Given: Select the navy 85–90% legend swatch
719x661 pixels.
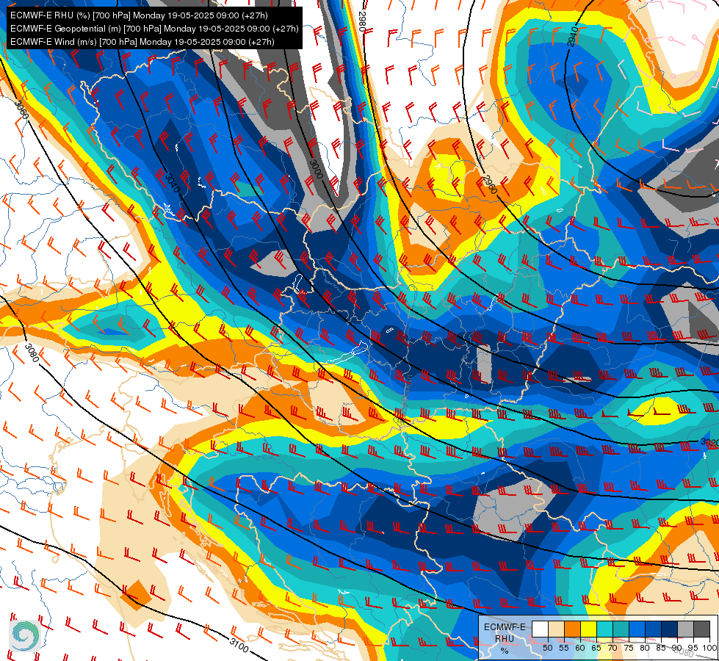Looking at the screenshot, I should (670, 629).
